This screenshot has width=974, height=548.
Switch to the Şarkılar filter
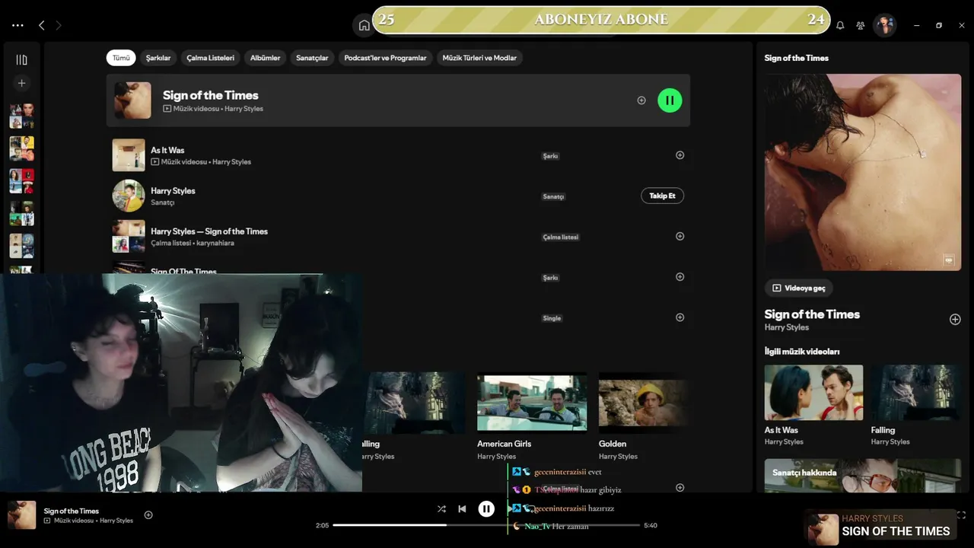158,58
